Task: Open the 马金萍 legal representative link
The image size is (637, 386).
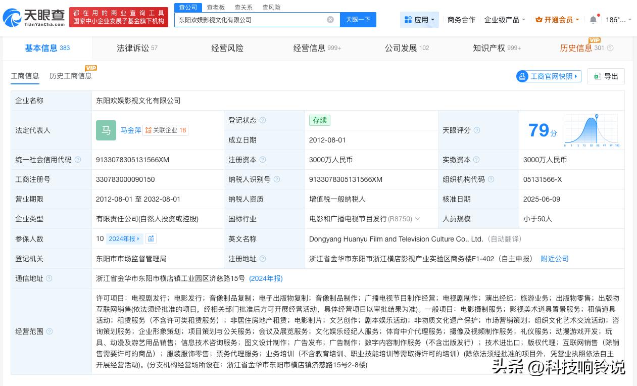Action: pyautogui.click(x=131, y=130)
